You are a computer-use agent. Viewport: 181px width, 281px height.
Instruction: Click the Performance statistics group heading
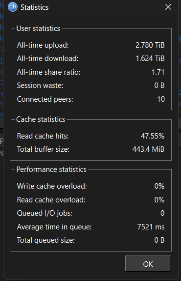pos(51,169)
